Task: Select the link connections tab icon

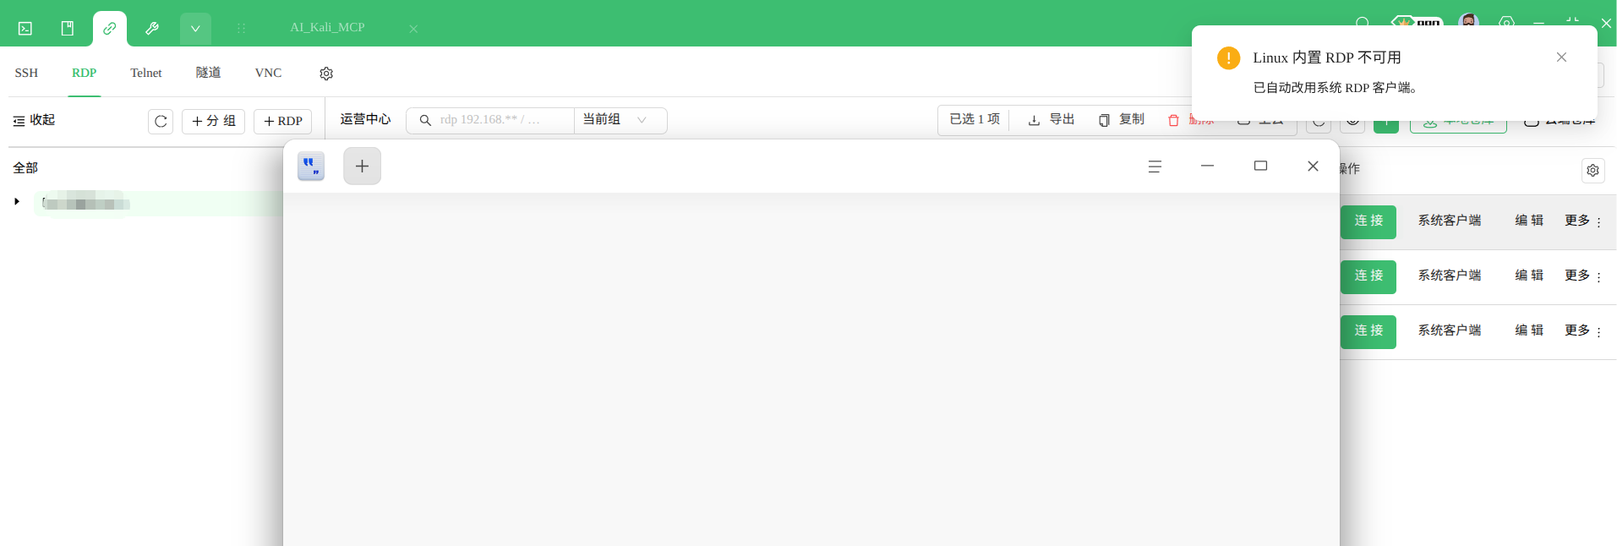Action: click(x=110, y=29)
